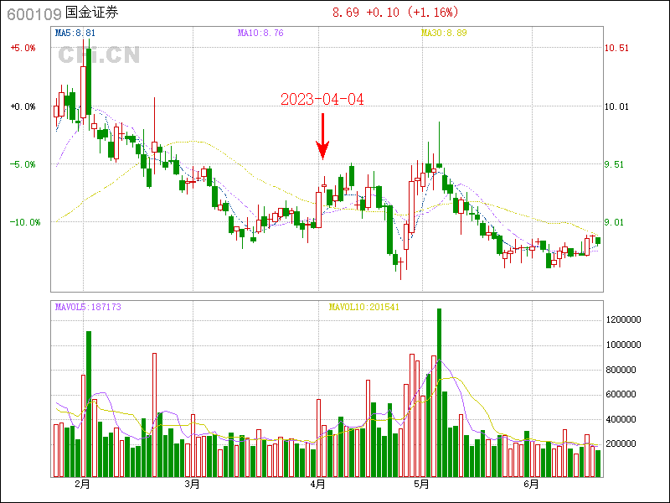Select the 4月 marker on time axis
Screen dimensions: 670x503
[318, 484]
